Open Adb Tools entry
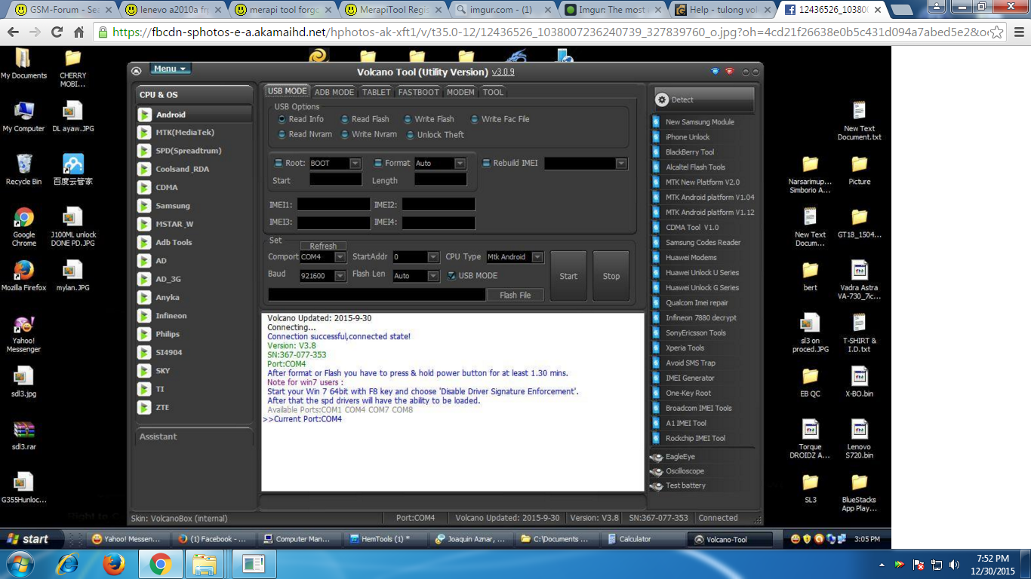The height and width of the screenshot is (579, 1031). [x=194, y=242]
